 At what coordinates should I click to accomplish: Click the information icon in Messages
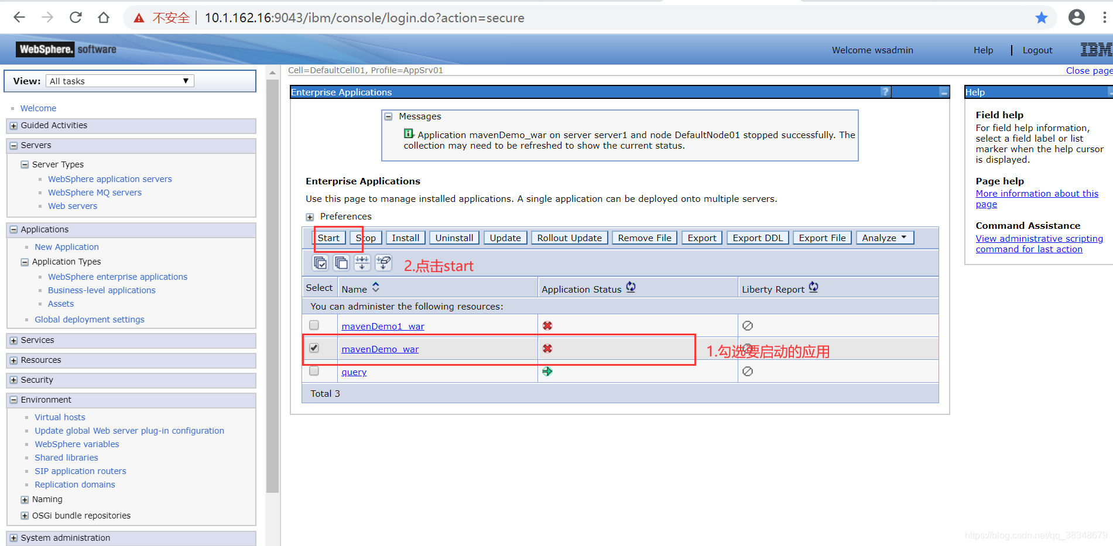(x=409, y=133)
